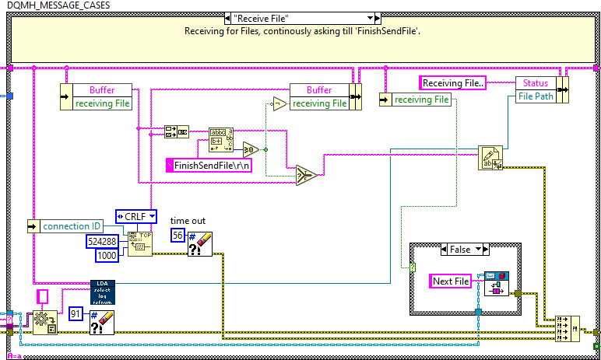The height and width of the screenshot is (360, 601).
Task: Select left unbundle receiving File element
Action: 102,103
